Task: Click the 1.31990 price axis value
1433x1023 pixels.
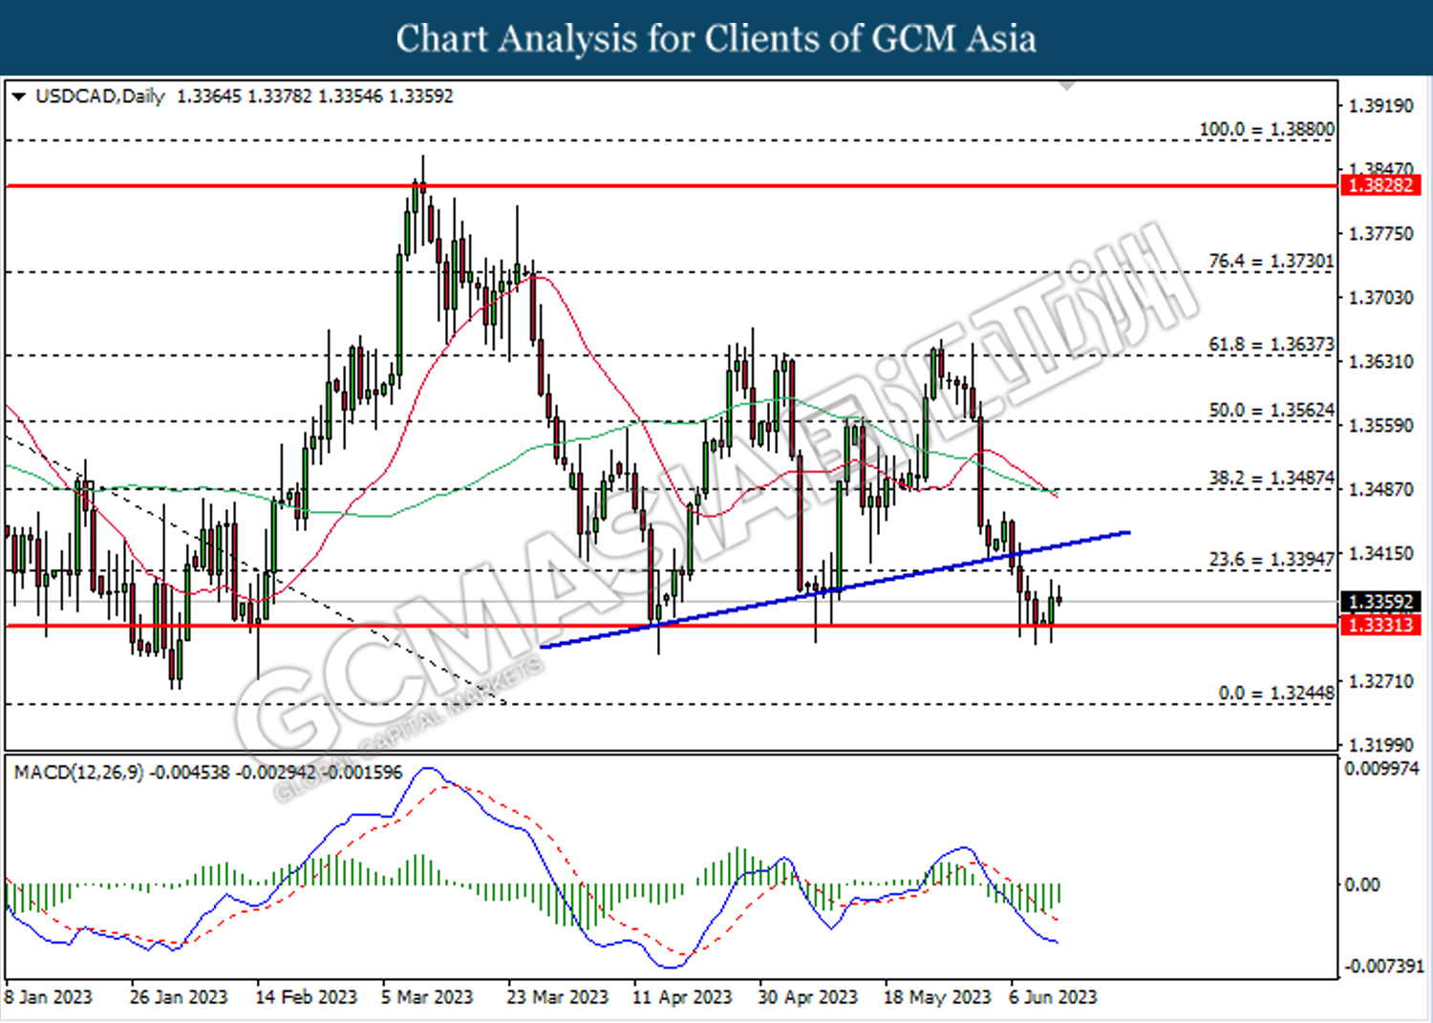Action: 1380,745
